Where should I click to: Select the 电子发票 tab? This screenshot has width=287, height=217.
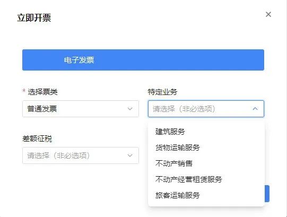point(79,60)
